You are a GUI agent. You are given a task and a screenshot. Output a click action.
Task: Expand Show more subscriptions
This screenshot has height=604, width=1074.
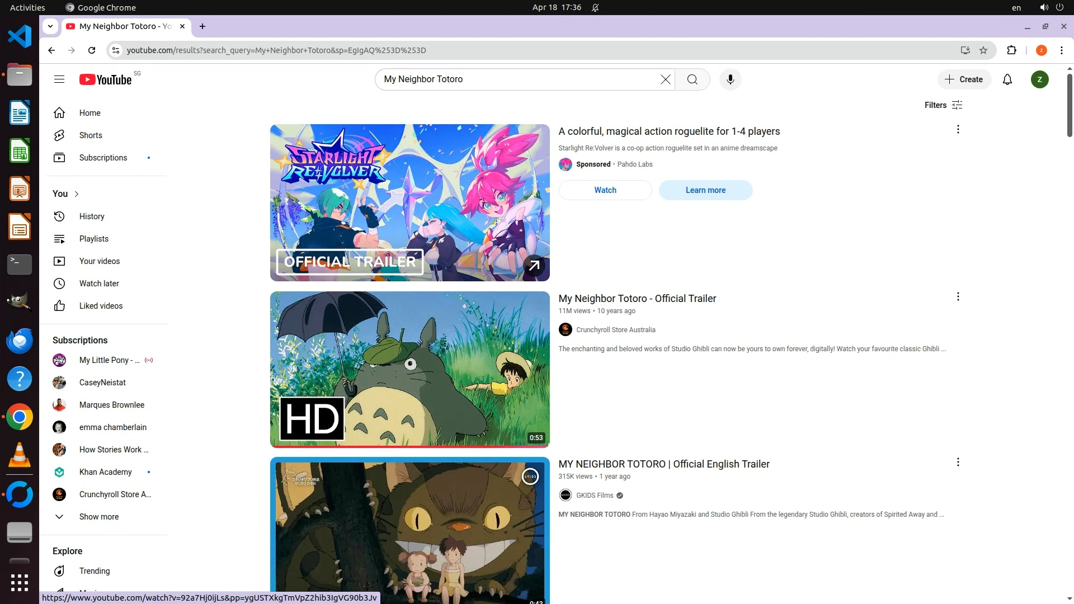[x=98, y=517]
